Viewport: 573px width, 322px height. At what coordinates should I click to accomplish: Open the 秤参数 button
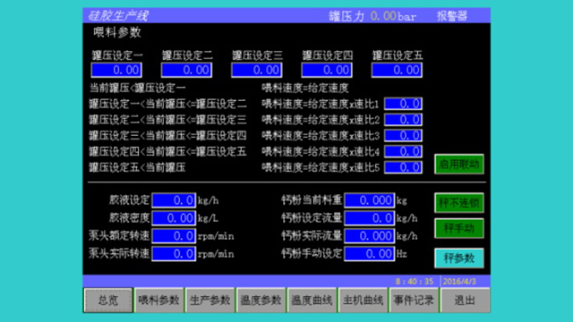459,258
